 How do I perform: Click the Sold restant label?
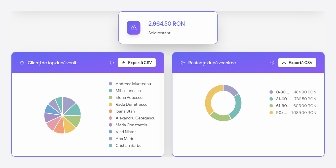click(x=159, y=33)
